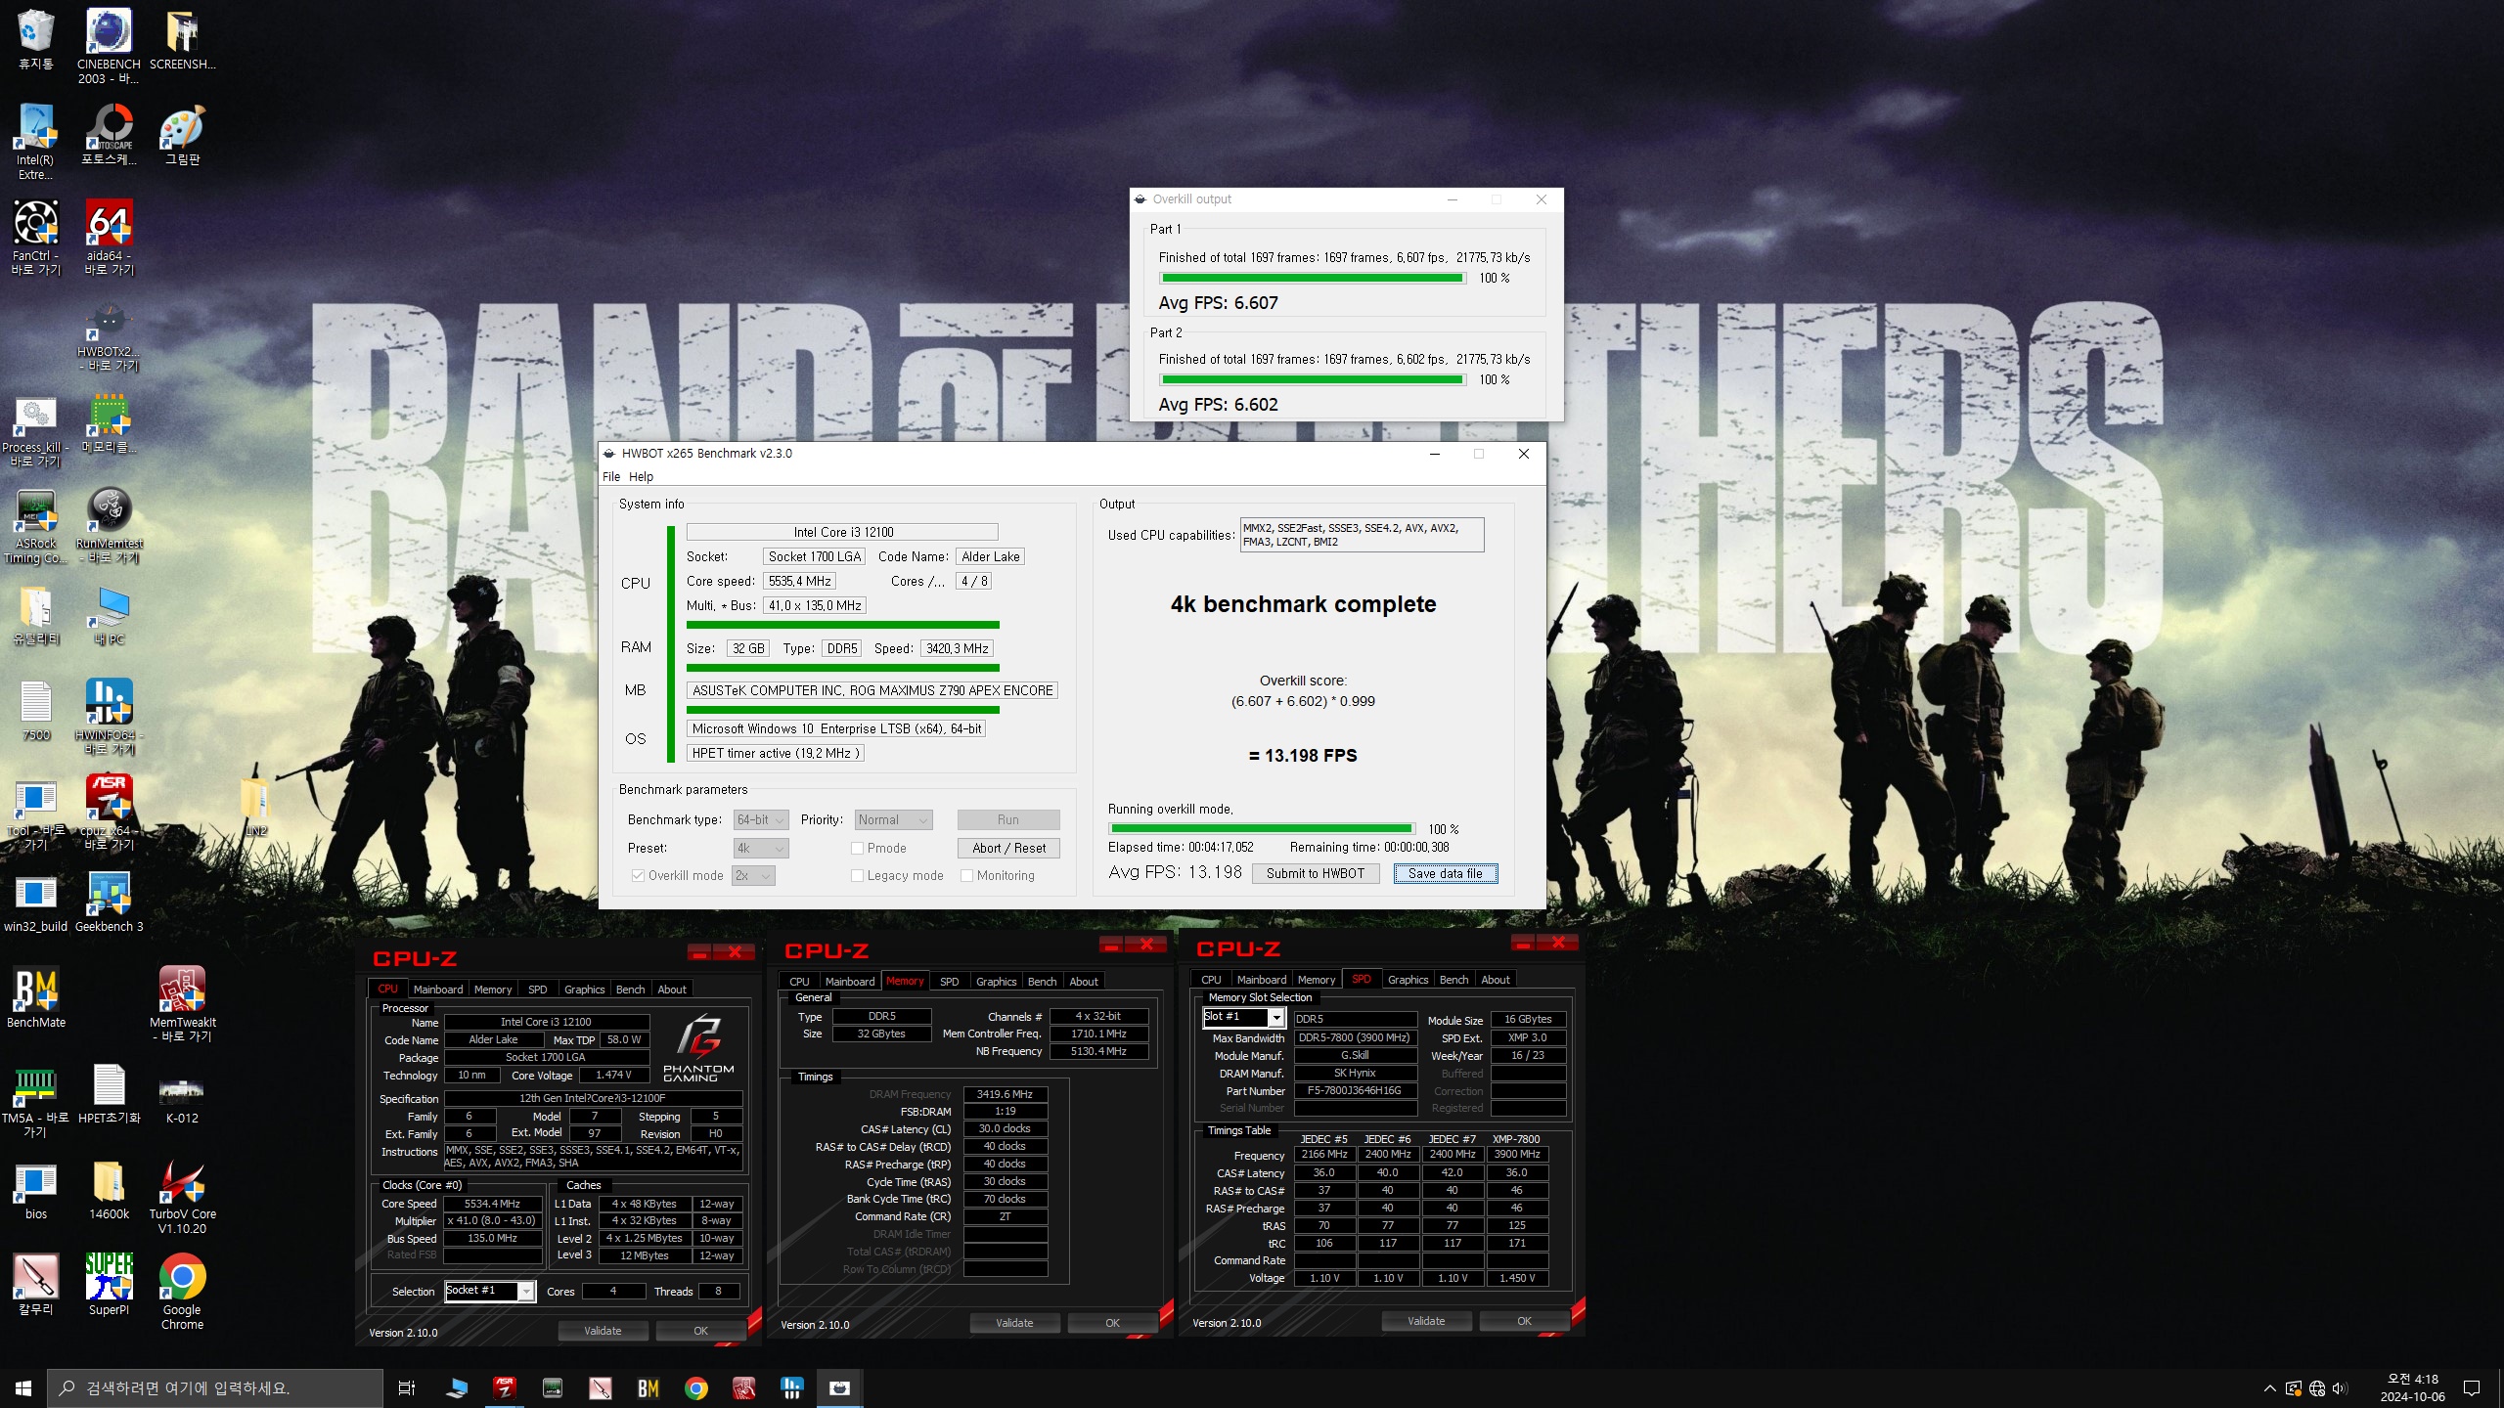
Task: Launch SuperPI from the desktop
Action: click(109, 1285)
